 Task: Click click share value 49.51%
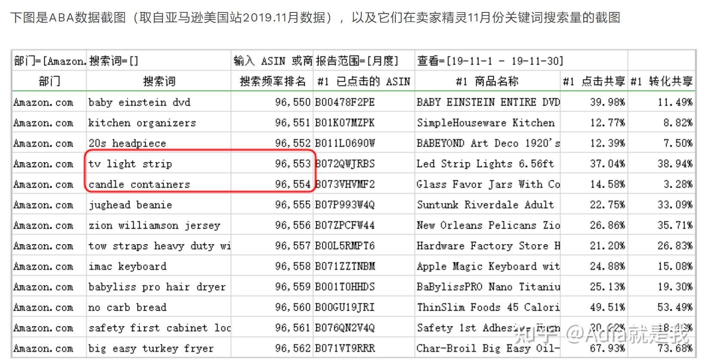coord(607,308)
